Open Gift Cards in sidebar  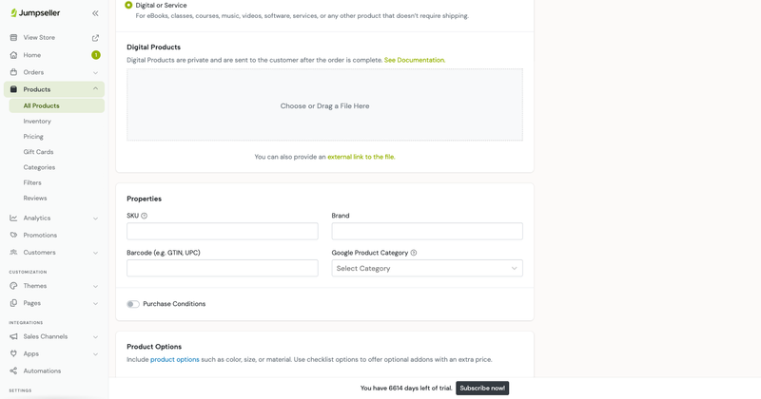pos(38,152)
